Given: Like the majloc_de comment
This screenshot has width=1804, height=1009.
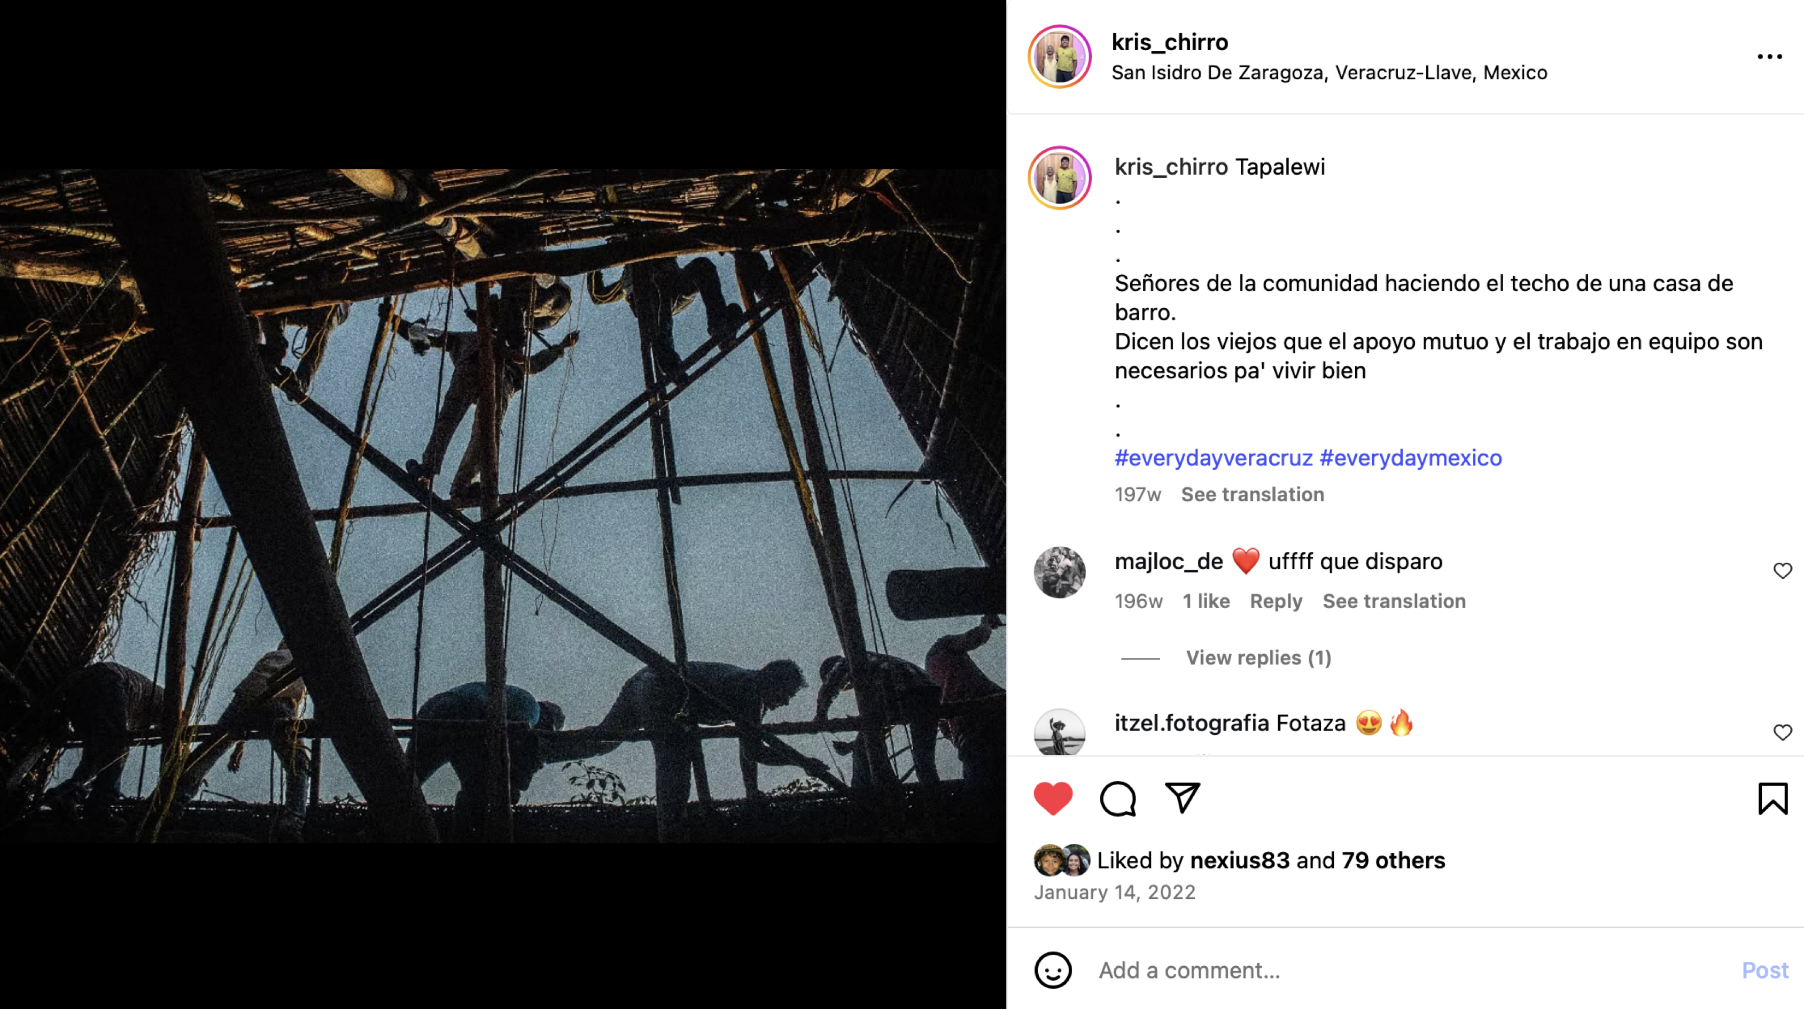Looking at the screenshot, I should pos(1782,571).
